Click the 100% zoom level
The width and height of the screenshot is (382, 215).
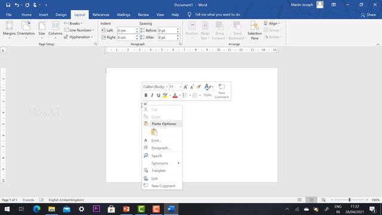click(375, 200)
